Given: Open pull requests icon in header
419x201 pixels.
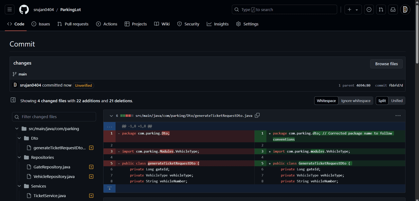Looking at the screenshot, I should (381, 10).
